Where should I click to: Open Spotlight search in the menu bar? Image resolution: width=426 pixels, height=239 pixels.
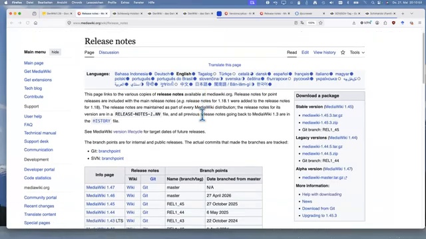(373, 3)
